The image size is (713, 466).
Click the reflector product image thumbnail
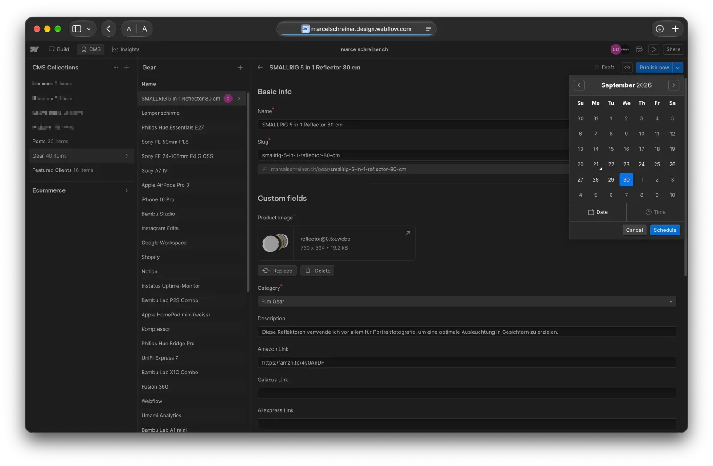click(x=276, y=243)
